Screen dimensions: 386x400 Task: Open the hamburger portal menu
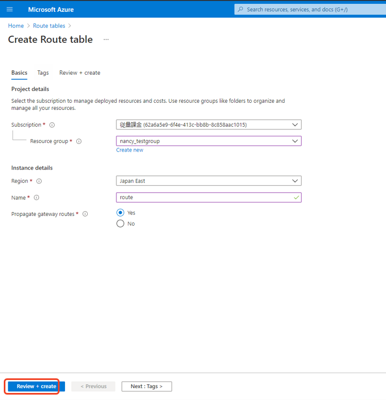point(9,9)
